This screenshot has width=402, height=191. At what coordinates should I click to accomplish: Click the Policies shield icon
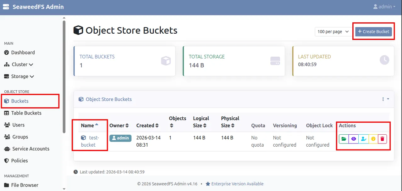pos(6,160)
